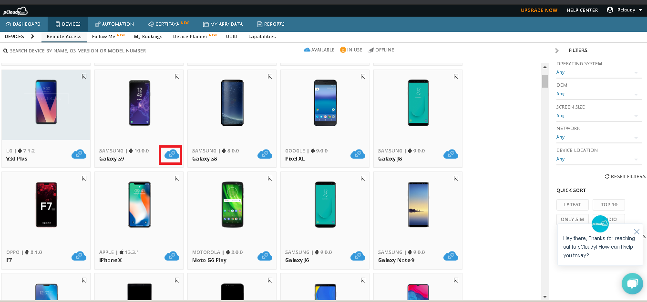Reset all filters
The width and height of the screenshot is (647, 302).
(625, 176)
